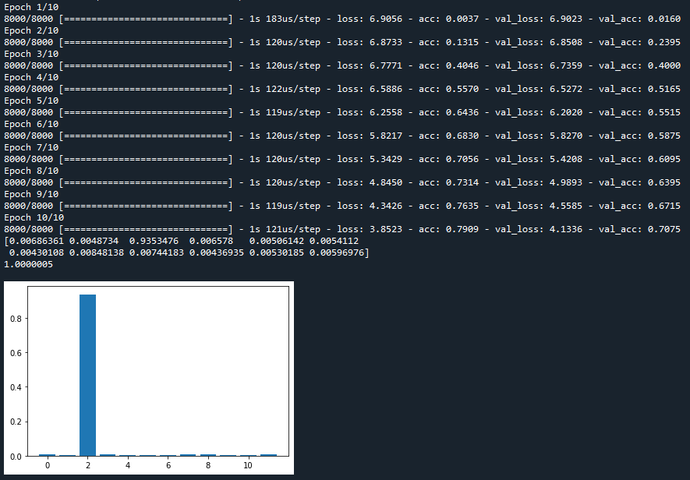
Task: Click the 0.2 y-axis tick label
Action: (16, 422)
